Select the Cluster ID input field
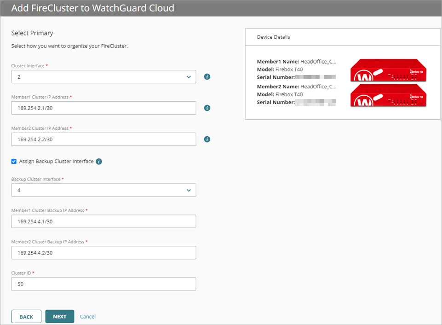Viewport: 442px width, 325px height. coord(103,284)
